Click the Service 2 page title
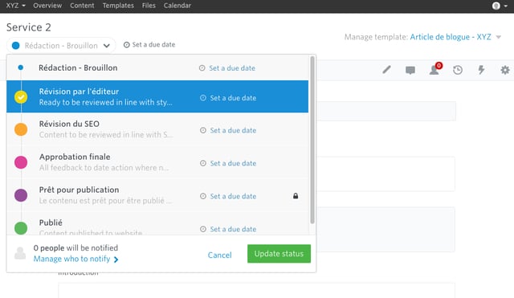Image resolution: width=514 pixels, height=298 pixels. (29, 27)
